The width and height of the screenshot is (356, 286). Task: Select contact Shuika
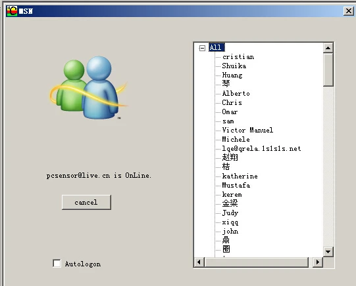pos(234,66)
